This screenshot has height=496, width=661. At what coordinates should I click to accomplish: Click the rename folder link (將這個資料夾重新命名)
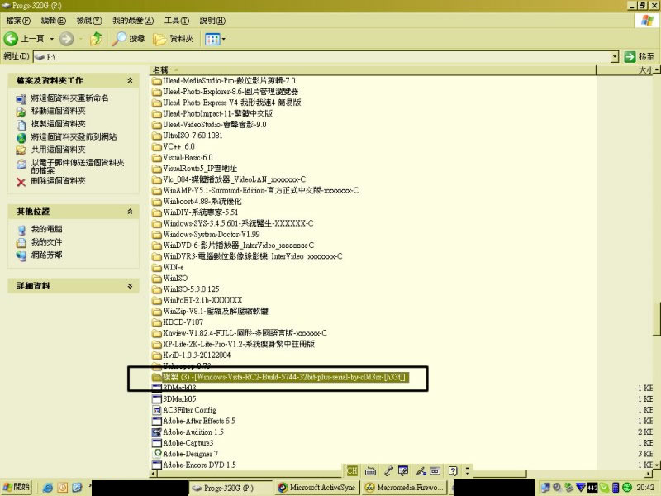click(x=69, y=98)
